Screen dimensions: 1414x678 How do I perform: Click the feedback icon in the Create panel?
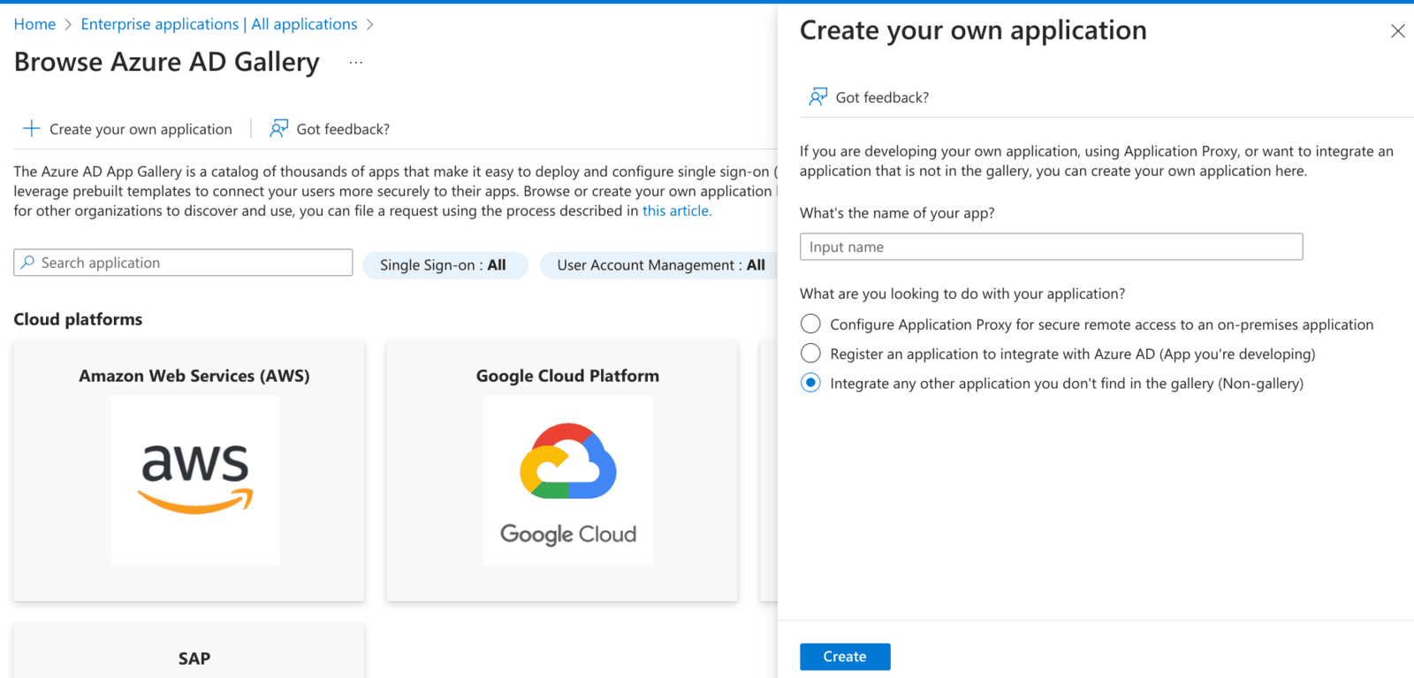(x=818, y=96)
